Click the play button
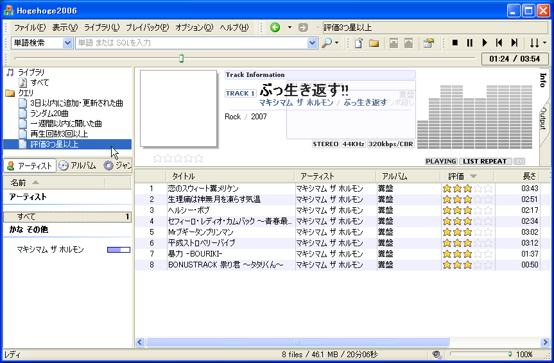 click(485, 43)
